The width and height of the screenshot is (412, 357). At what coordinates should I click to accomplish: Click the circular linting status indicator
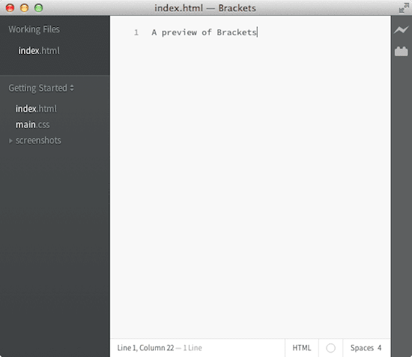(x=330, y=348)
